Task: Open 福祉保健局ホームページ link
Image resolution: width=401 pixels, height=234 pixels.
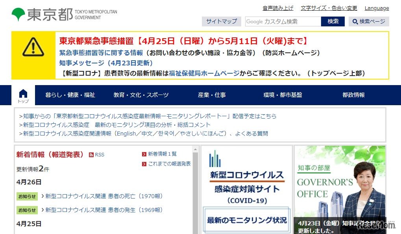Action: coord(204,73)
